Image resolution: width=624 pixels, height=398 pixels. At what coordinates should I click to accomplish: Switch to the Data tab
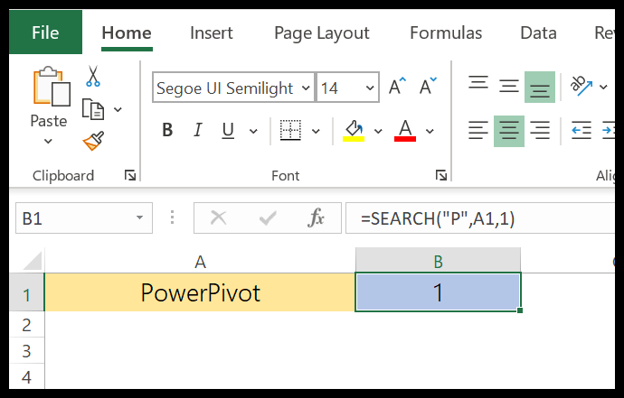click(538, 33)
